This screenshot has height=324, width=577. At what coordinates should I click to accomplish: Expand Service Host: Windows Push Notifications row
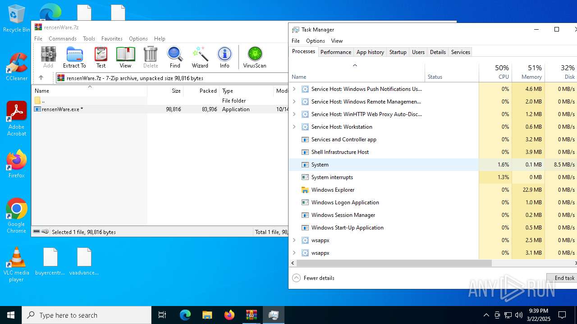point(294,89)
